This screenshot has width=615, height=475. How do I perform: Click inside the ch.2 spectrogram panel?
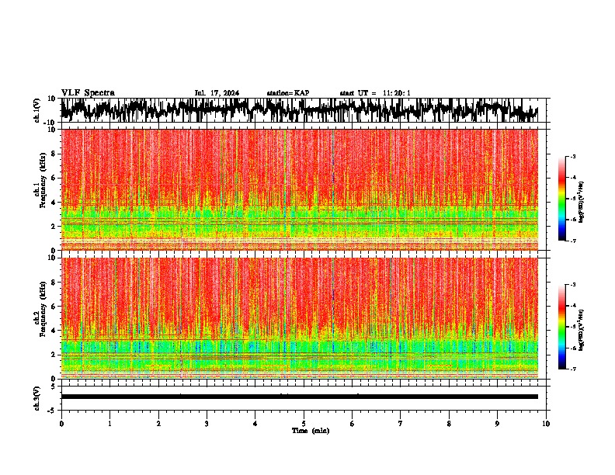(x=300, y=318)
